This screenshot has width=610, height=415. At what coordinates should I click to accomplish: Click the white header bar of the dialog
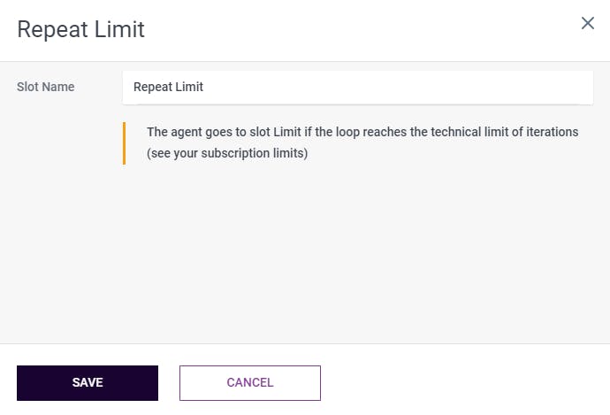point(354,29)
